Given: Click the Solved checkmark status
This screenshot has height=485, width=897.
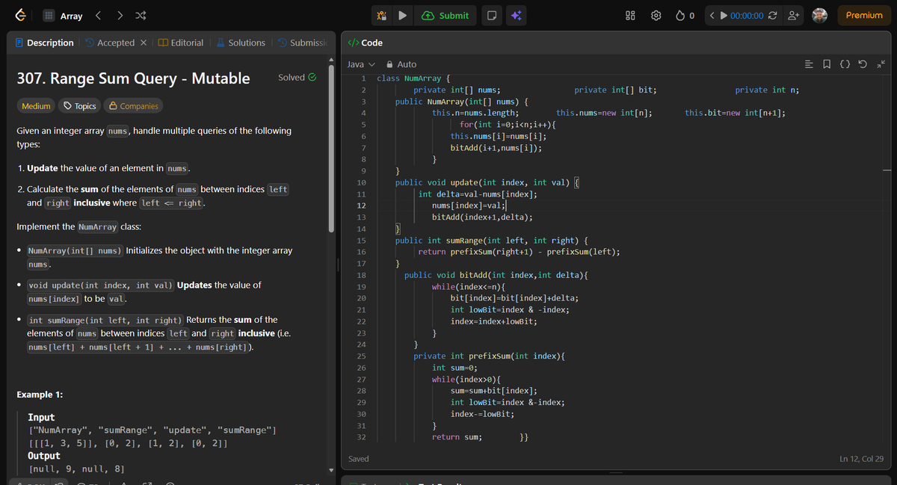Looking at the screenshot, I should pos(297,78).
